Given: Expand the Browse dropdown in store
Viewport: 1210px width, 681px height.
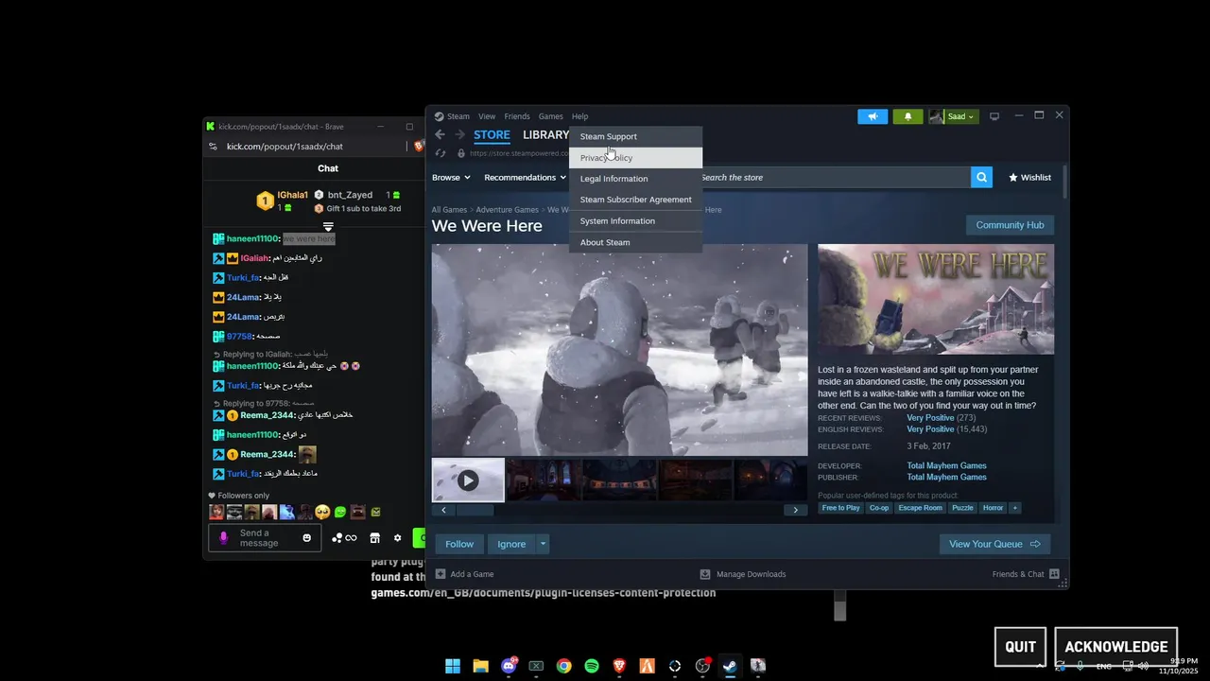Looking at the screenshot, I should point(451,177).
